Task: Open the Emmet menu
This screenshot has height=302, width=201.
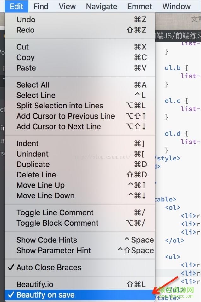Action: [139, 6]
